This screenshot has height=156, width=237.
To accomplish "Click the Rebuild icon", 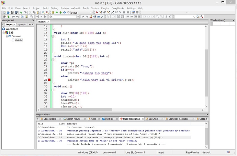I will (x=64, y=12).
